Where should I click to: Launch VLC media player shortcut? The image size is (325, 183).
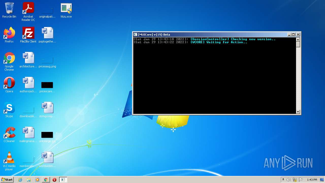[9, 161]
